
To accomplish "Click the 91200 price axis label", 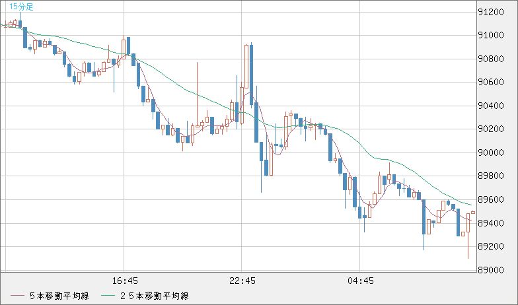I will click(x=491, y=13).
